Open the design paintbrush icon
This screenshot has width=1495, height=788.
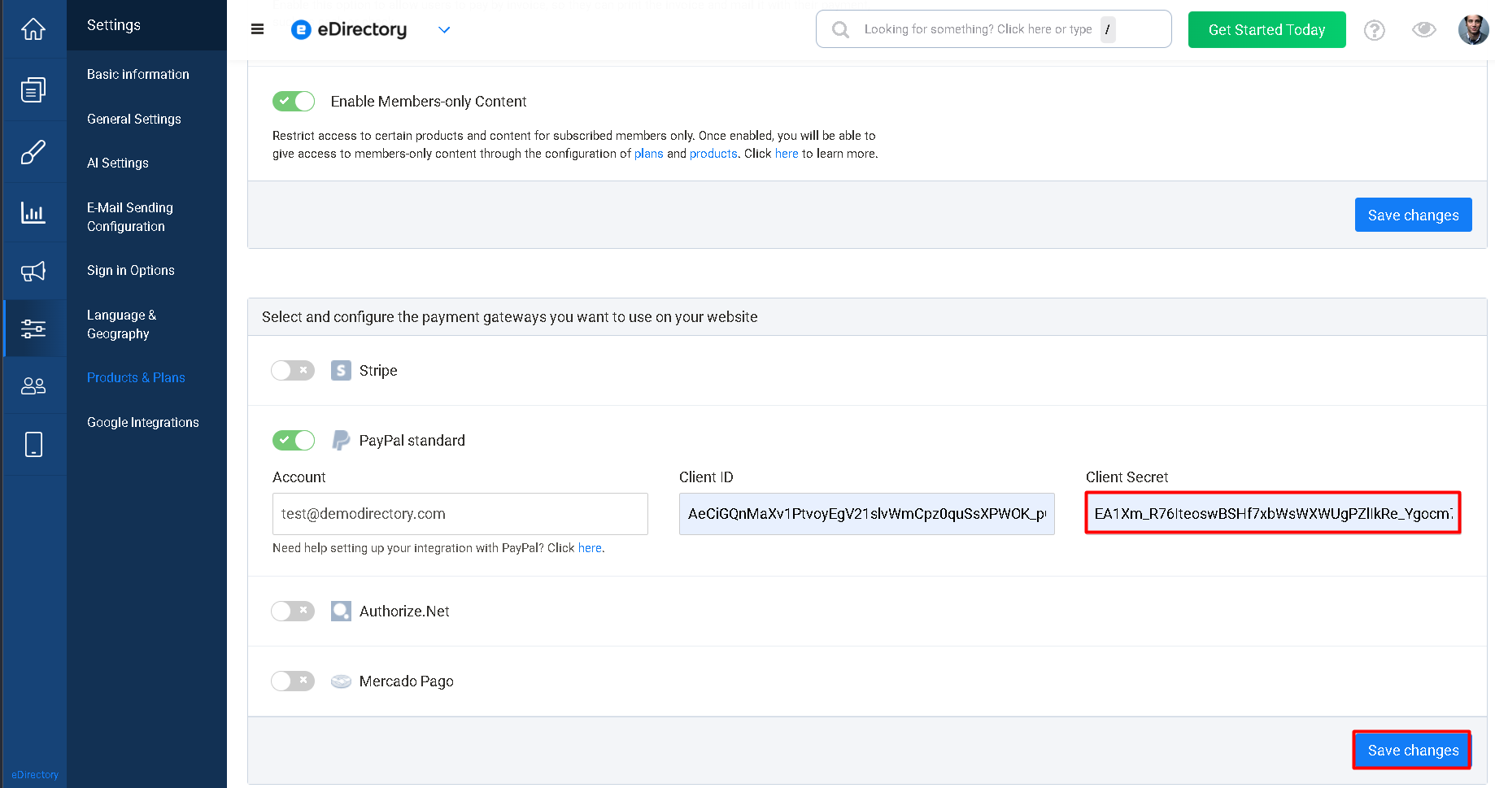click(33, 152)
